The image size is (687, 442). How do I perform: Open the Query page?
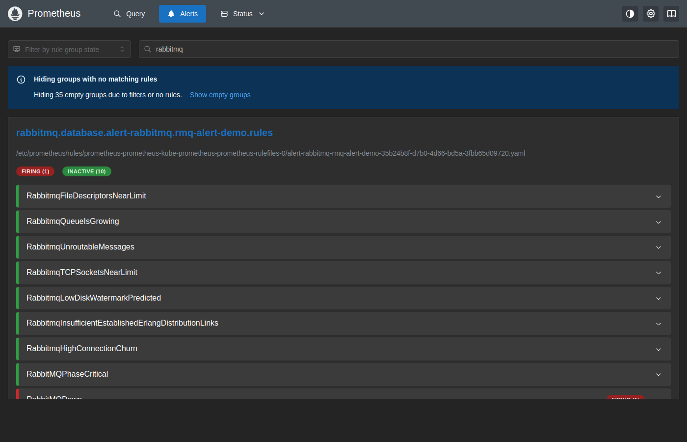coord(130,14)
